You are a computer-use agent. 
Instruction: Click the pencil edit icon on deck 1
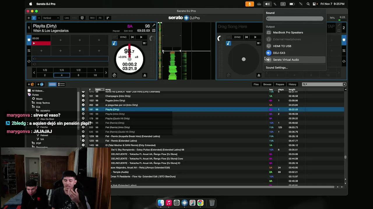point(154,26)
